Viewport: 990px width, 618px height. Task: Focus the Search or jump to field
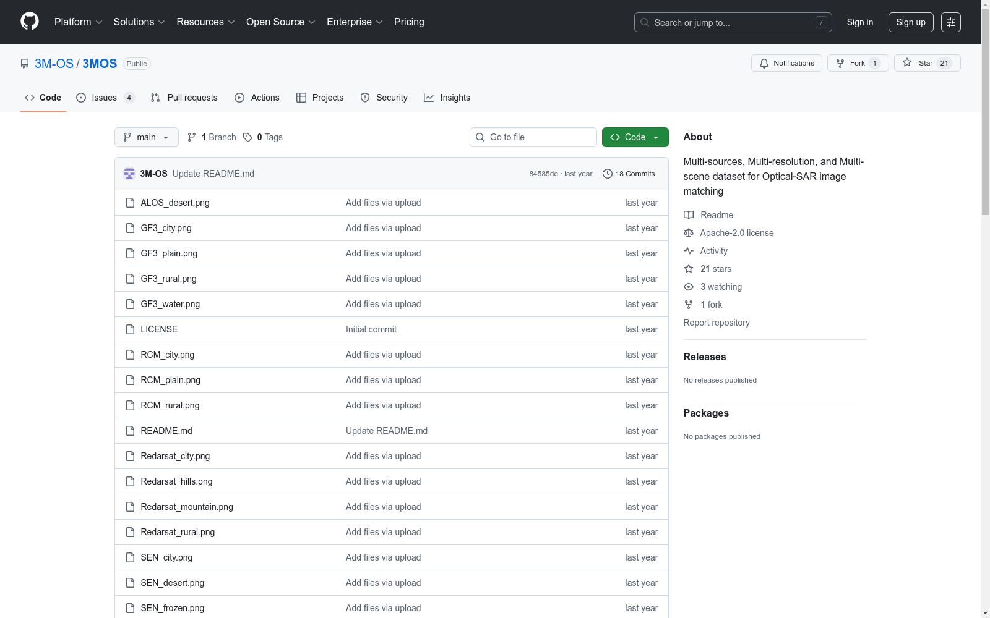coord(733,22)
